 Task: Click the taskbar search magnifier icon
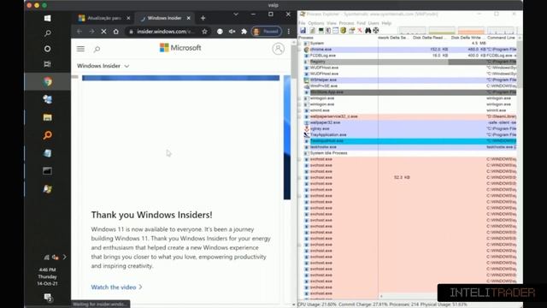pyautogui.click(x=48, y=33)
